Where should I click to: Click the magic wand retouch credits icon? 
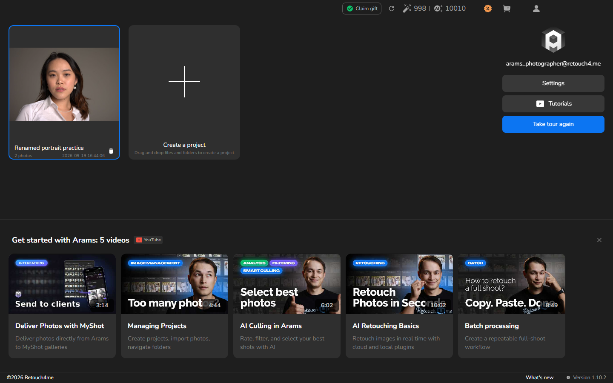tap(407, 9)
